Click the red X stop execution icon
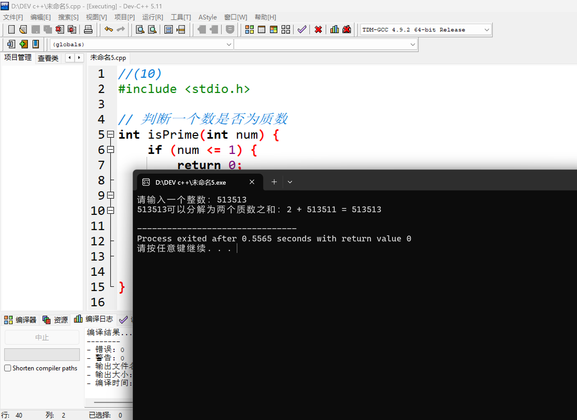 [318, 29]
